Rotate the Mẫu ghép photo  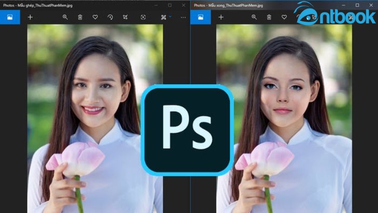click(110, 17)
